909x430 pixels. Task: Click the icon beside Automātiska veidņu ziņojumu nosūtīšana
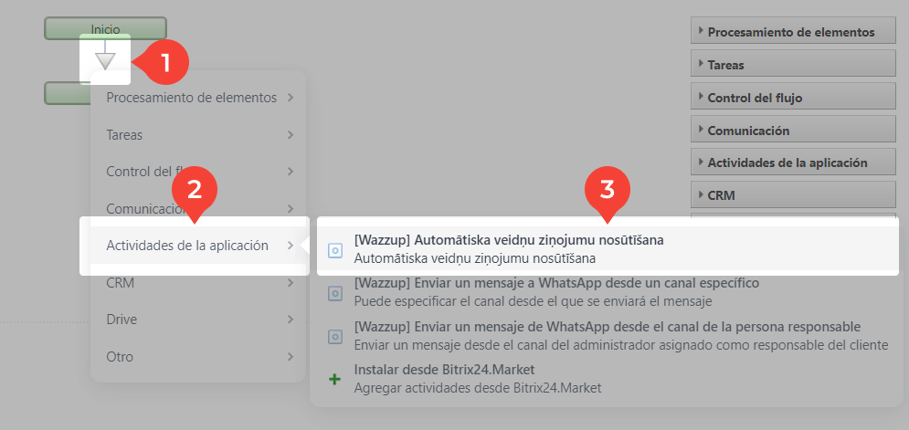coord(335,249)
